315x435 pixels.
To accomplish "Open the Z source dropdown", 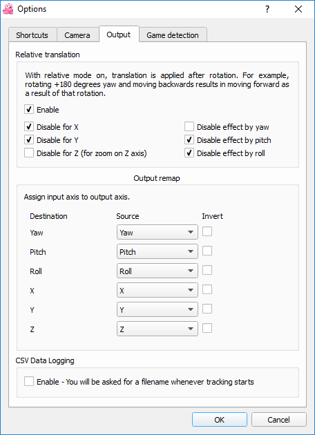I will point(157,329).
